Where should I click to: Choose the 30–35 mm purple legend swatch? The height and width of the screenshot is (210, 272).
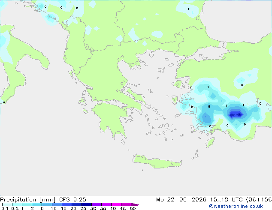[x=97, y=204]
